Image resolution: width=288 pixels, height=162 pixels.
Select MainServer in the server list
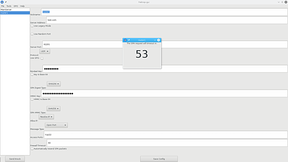pos(7,10)
